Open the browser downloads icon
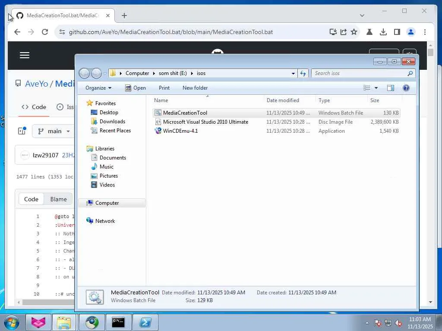This screenshot has height=331, width=442. pos(383,32)
